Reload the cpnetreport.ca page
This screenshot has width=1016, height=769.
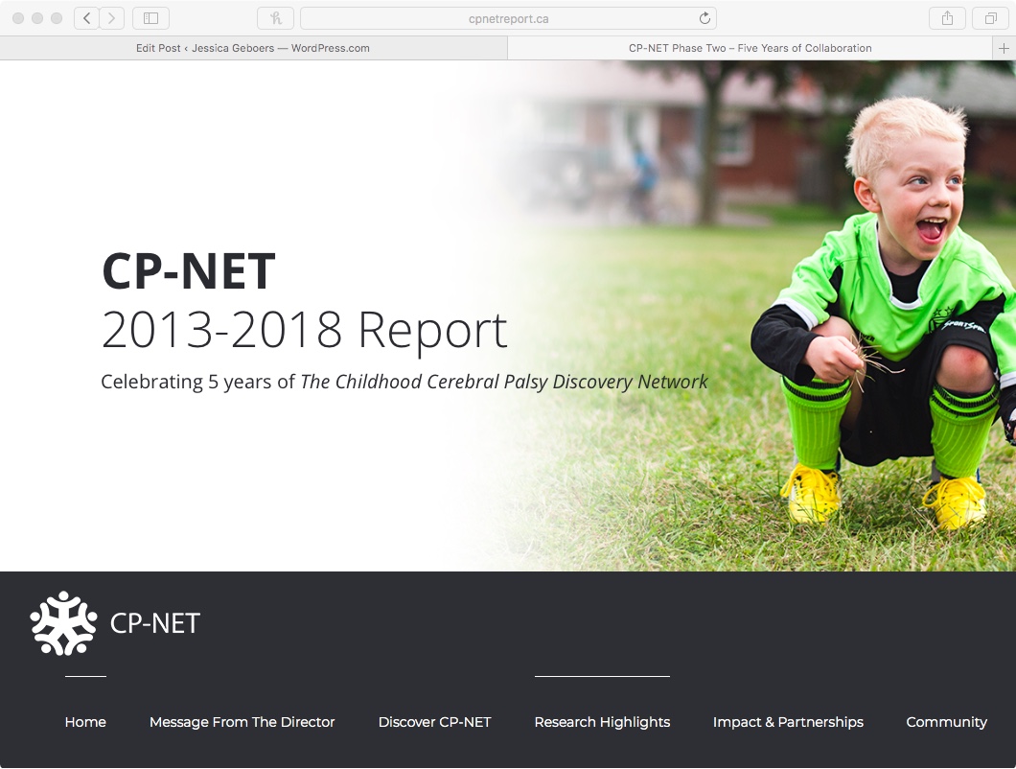704,17
